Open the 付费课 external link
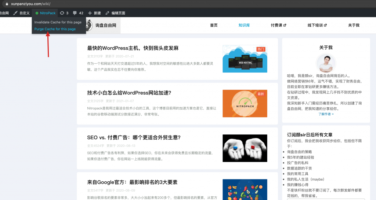Viewport: 376px width, 200px height. 278,25
